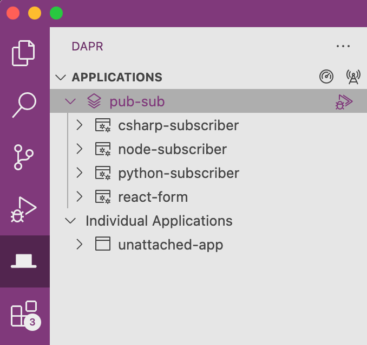Open the Source Control view
Image resolution: width=367 pixels, height=345 pixels.
pos(24,157)
